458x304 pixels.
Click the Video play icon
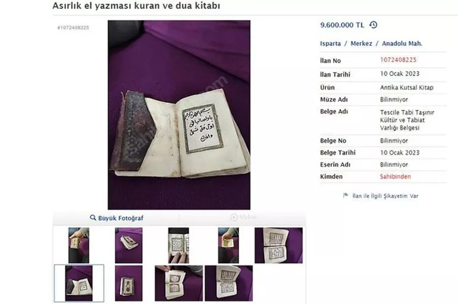click(234, 217)
